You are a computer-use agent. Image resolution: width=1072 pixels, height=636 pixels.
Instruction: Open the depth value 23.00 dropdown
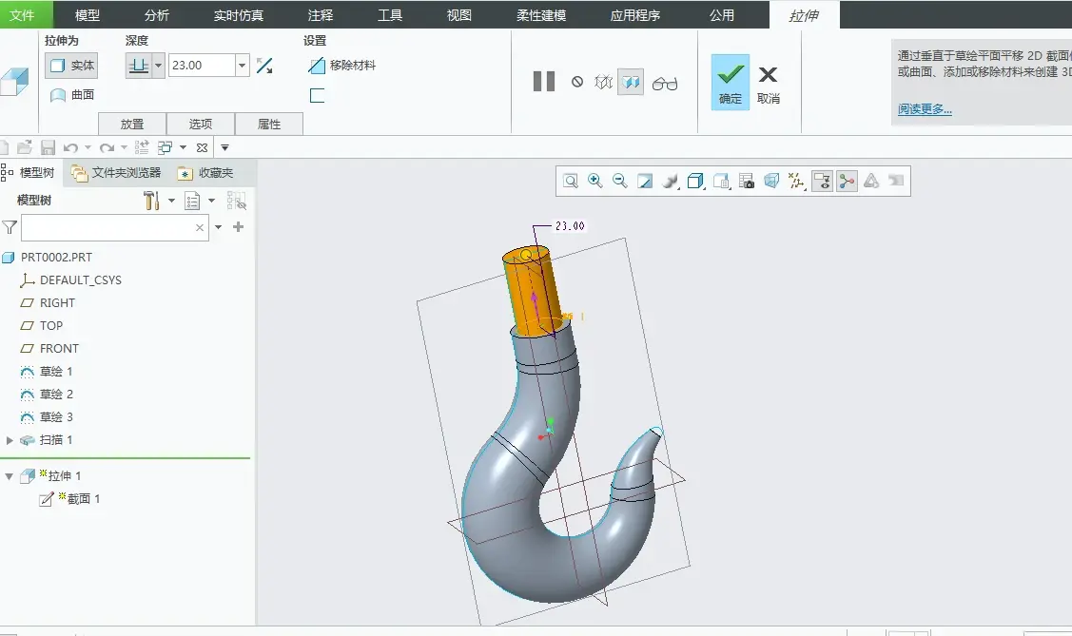click(242, 66)
